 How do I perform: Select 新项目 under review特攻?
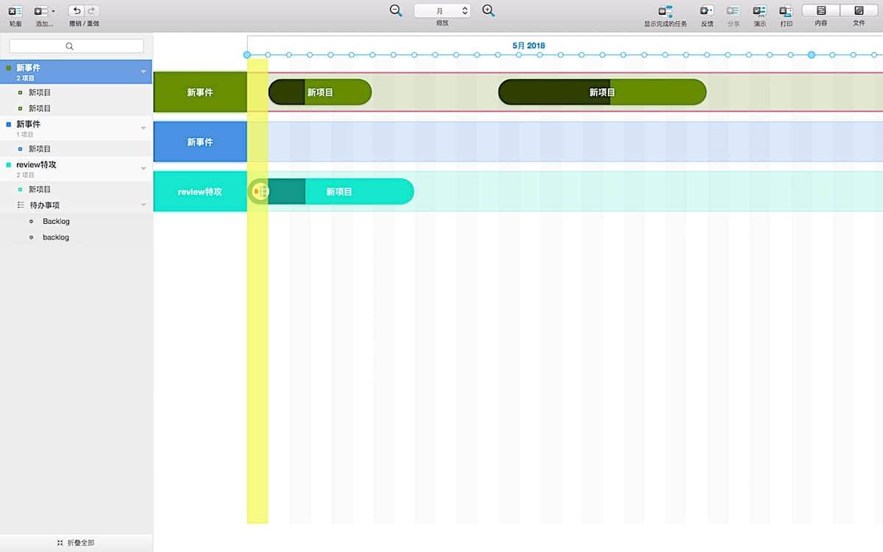[77, 189]
